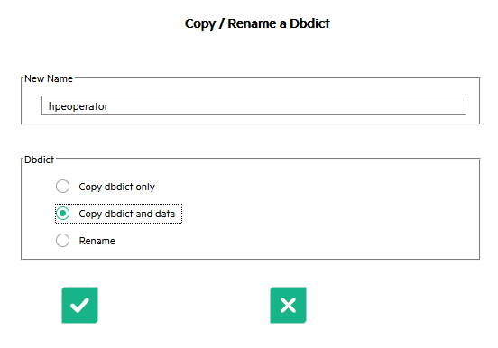Click the Dbdict group heading

(39, 160)
